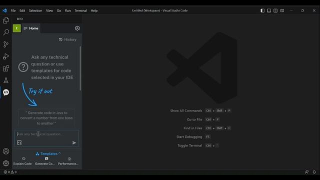This screenshot has height=180, width=320.
Task: Click the VS Code logo in title bar
Action: [4, 10]
